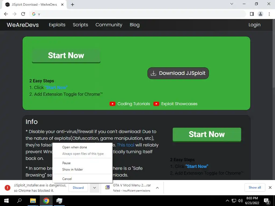
Task: Click the Coding Tutorials YouTube icon
Action: [x=113, y=104]
